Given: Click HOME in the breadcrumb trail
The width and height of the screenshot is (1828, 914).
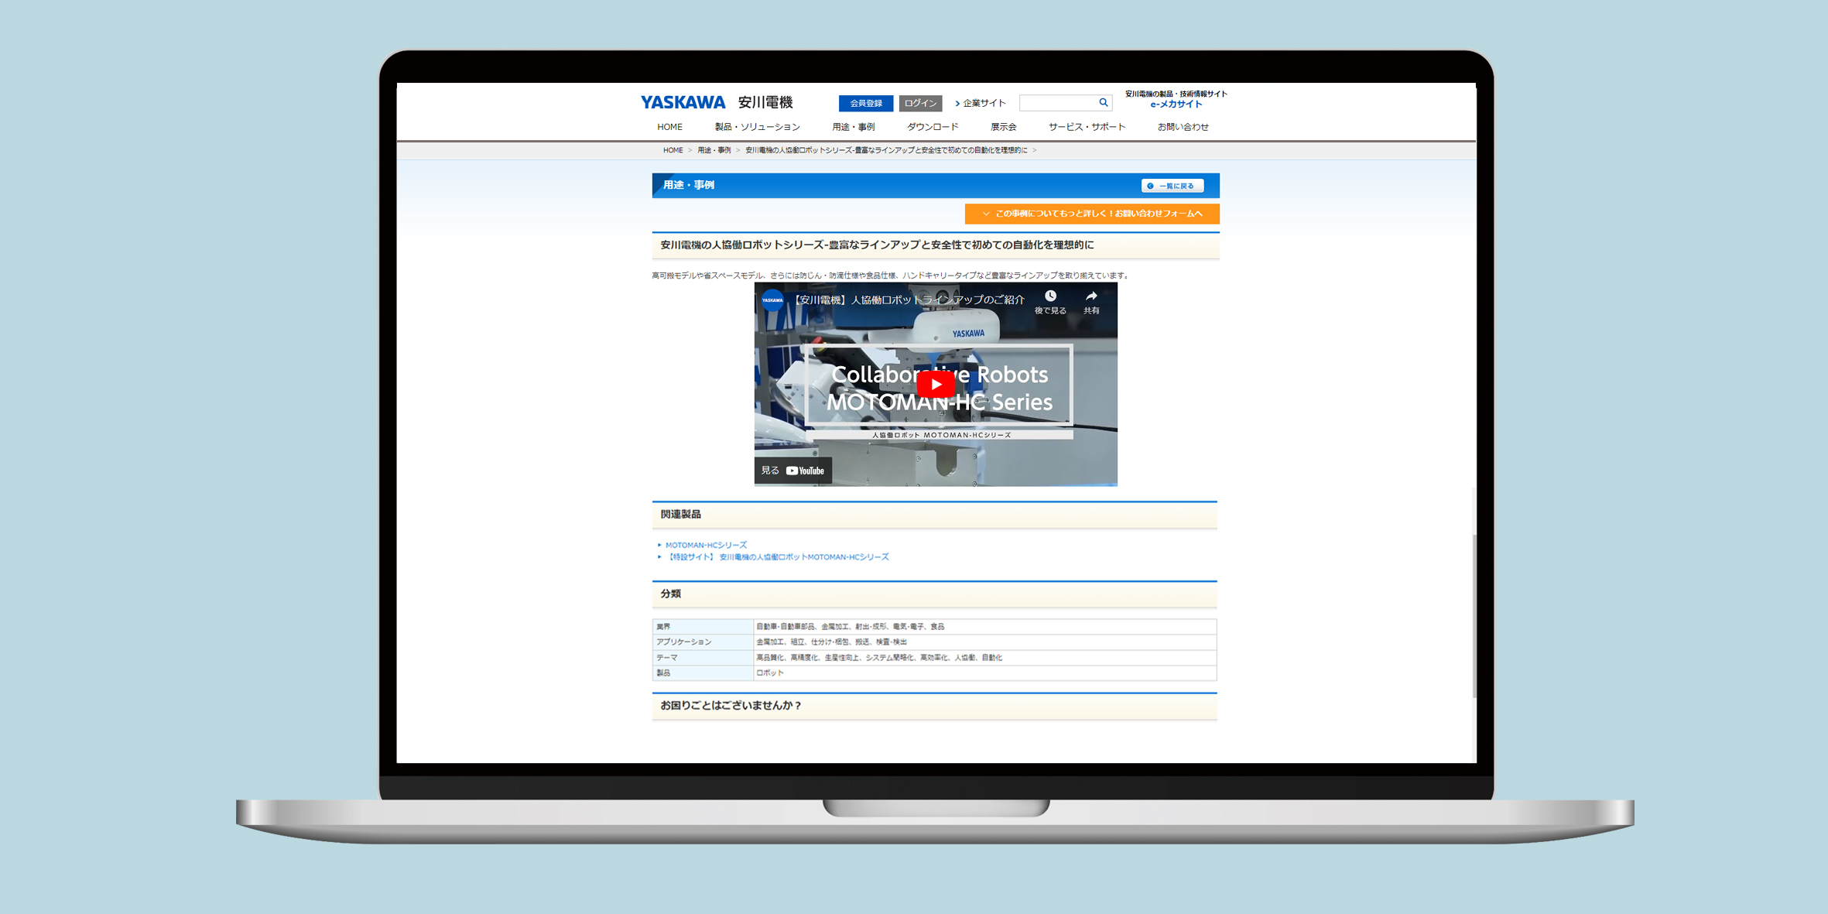Looking at the screenshot, I should pos(673,150).
